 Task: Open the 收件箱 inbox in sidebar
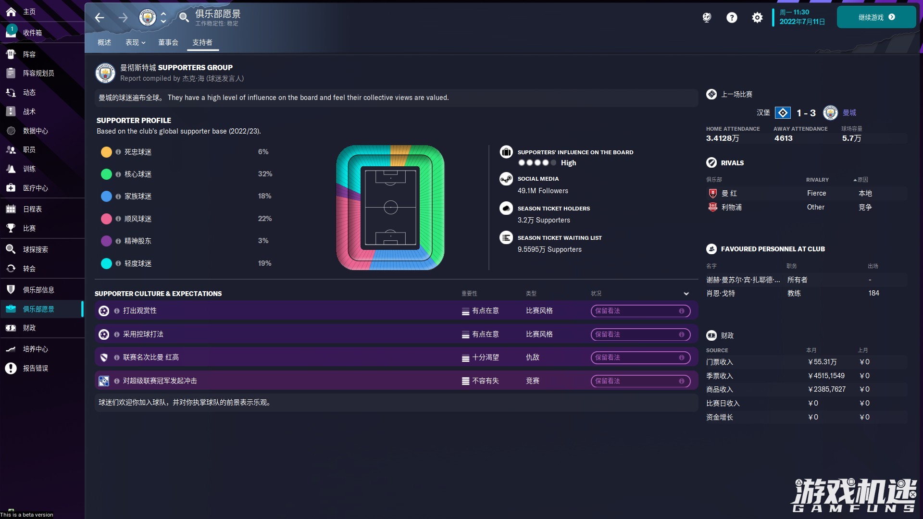pyautogui.click(x=32, y=33)
